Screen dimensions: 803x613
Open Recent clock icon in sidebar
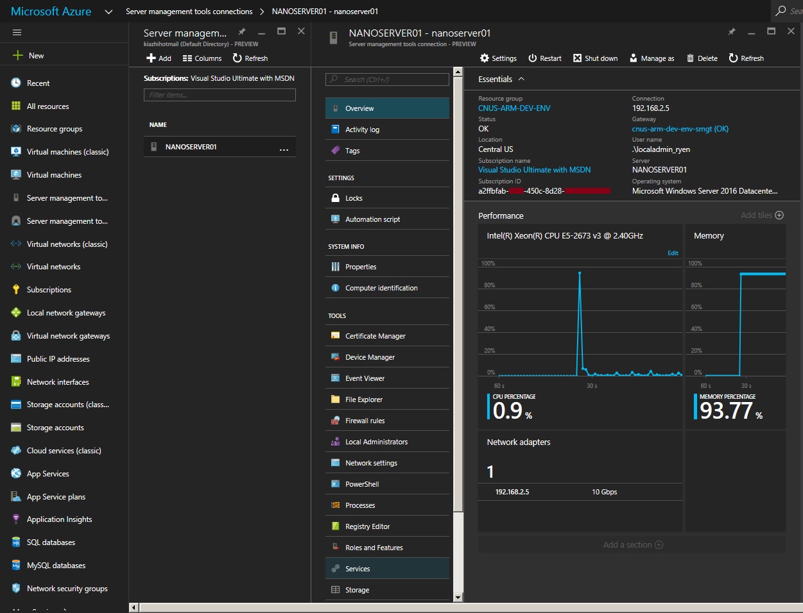click(x=16, y=83)
